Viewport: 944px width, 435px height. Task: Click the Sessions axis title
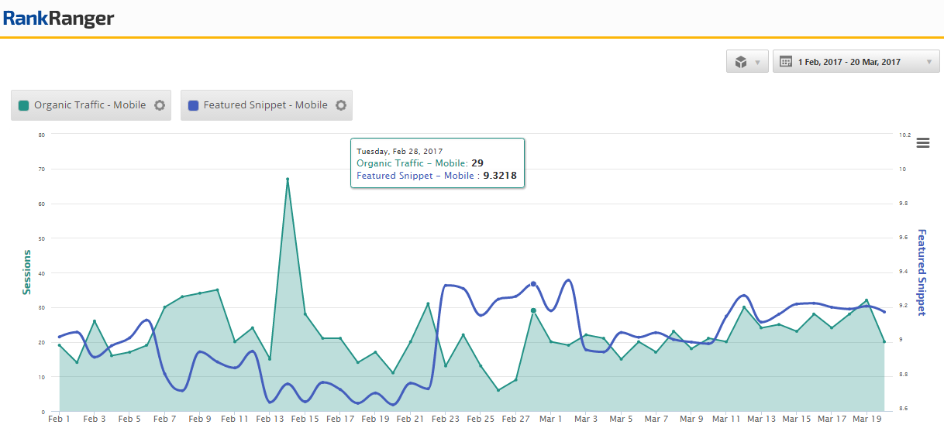pyautogui.click(x=27, y=272)
